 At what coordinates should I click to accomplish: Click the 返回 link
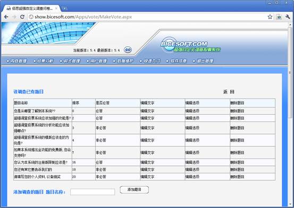coord(229,91)
